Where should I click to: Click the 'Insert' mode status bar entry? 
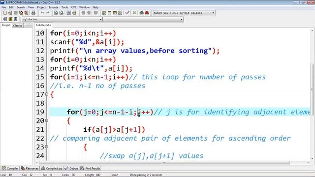point(115,175)
